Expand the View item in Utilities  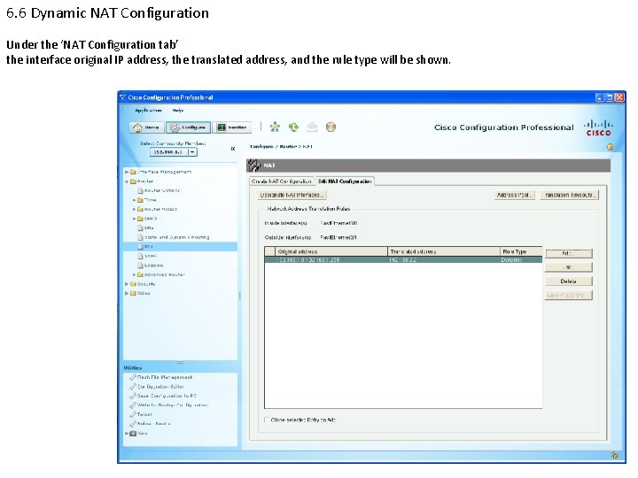point(127,433)
